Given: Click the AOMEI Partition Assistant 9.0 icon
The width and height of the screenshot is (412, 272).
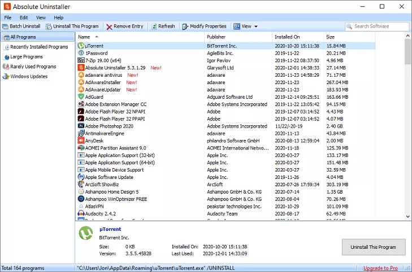Looking at the screenshot, I should (81, 148).
